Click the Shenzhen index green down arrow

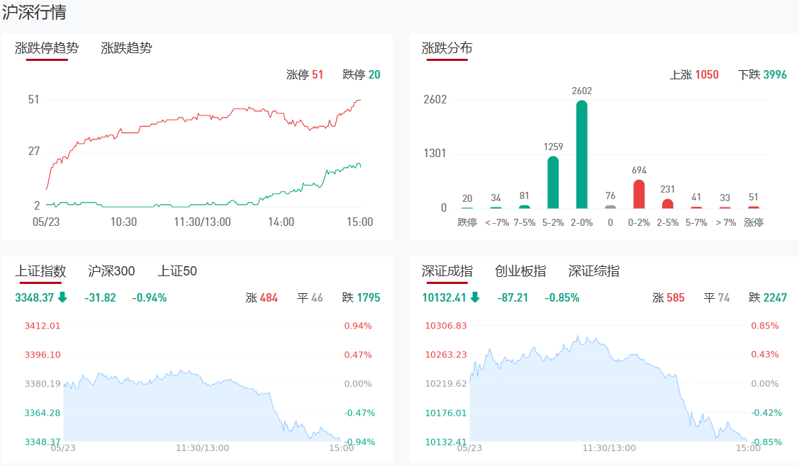click(475, 298)
